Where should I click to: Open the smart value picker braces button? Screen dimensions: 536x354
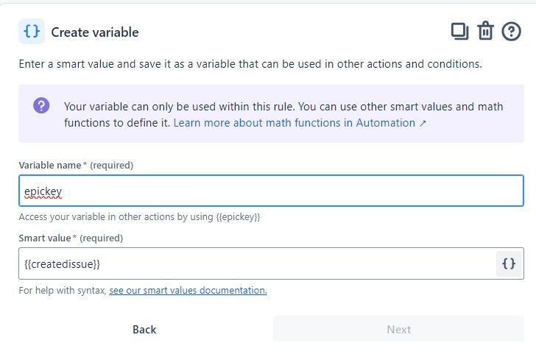click(x=509, y=263)
